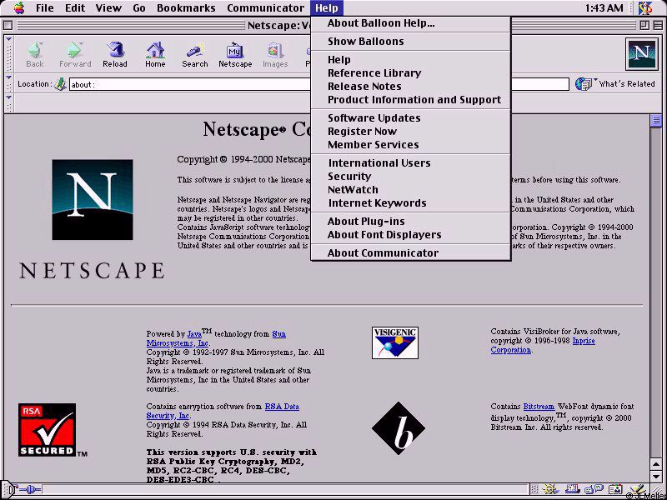Open the Communicator menu

click(265, 7)
